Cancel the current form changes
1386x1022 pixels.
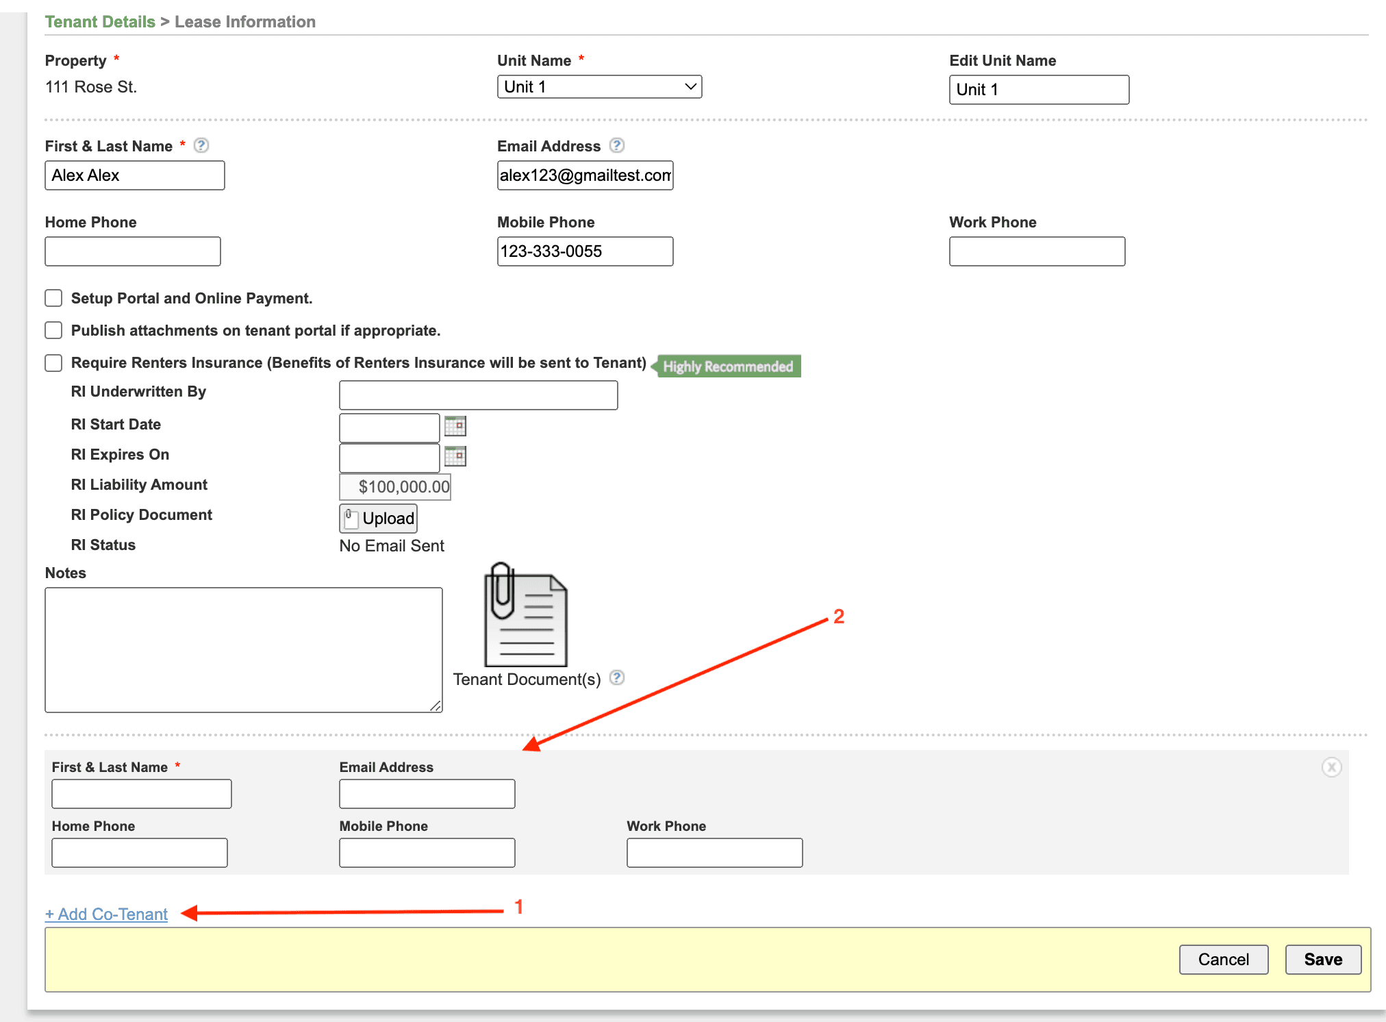[1223, 959]
